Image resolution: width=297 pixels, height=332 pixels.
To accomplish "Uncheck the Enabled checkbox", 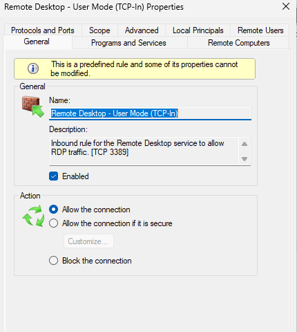I will (x=53, y=176).
